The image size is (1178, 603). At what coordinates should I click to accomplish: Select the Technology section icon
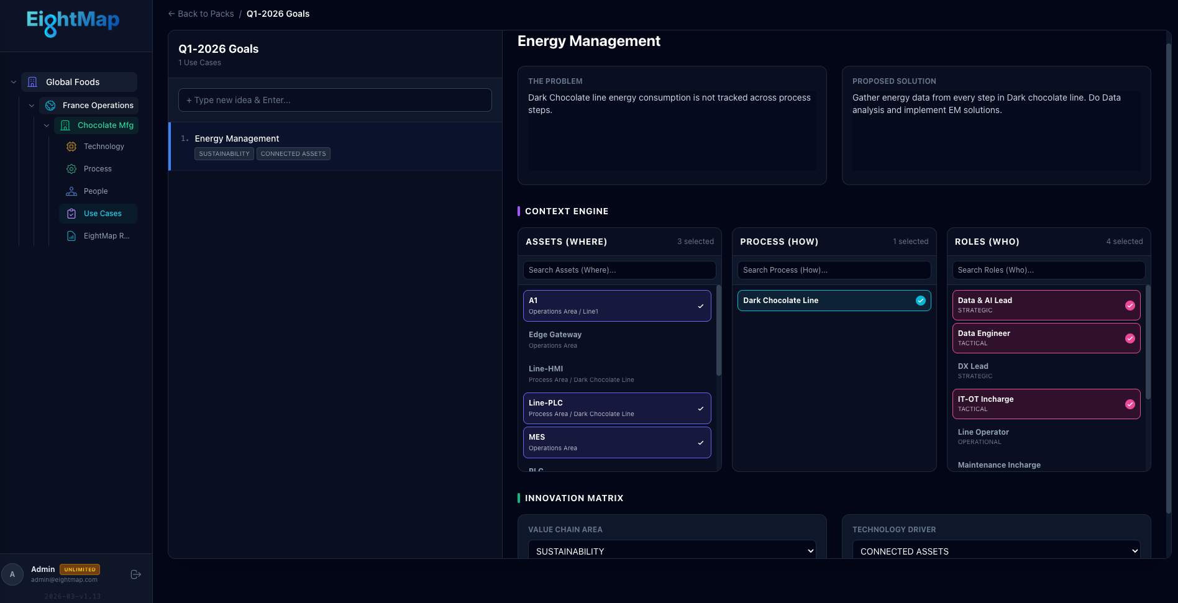pos(71,146)
